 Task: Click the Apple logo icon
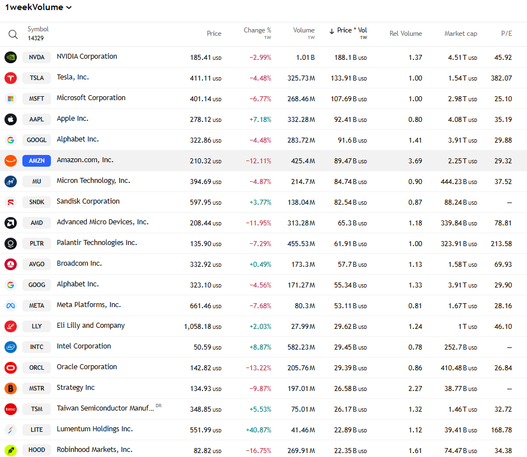[x=11, y=119]
